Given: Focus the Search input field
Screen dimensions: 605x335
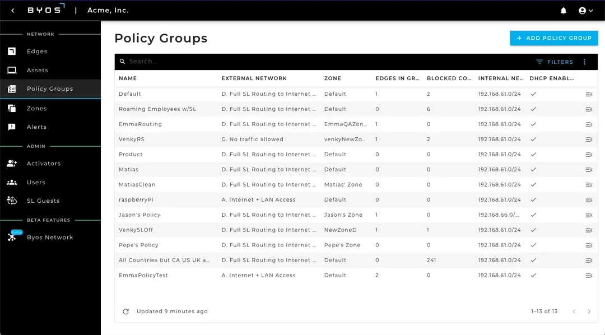Looking at the screenshot, I should pyautogui.click(x=328, y=62).
